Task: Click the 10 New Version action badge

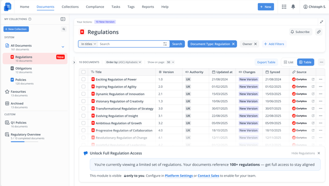Action: coord(105,22)
